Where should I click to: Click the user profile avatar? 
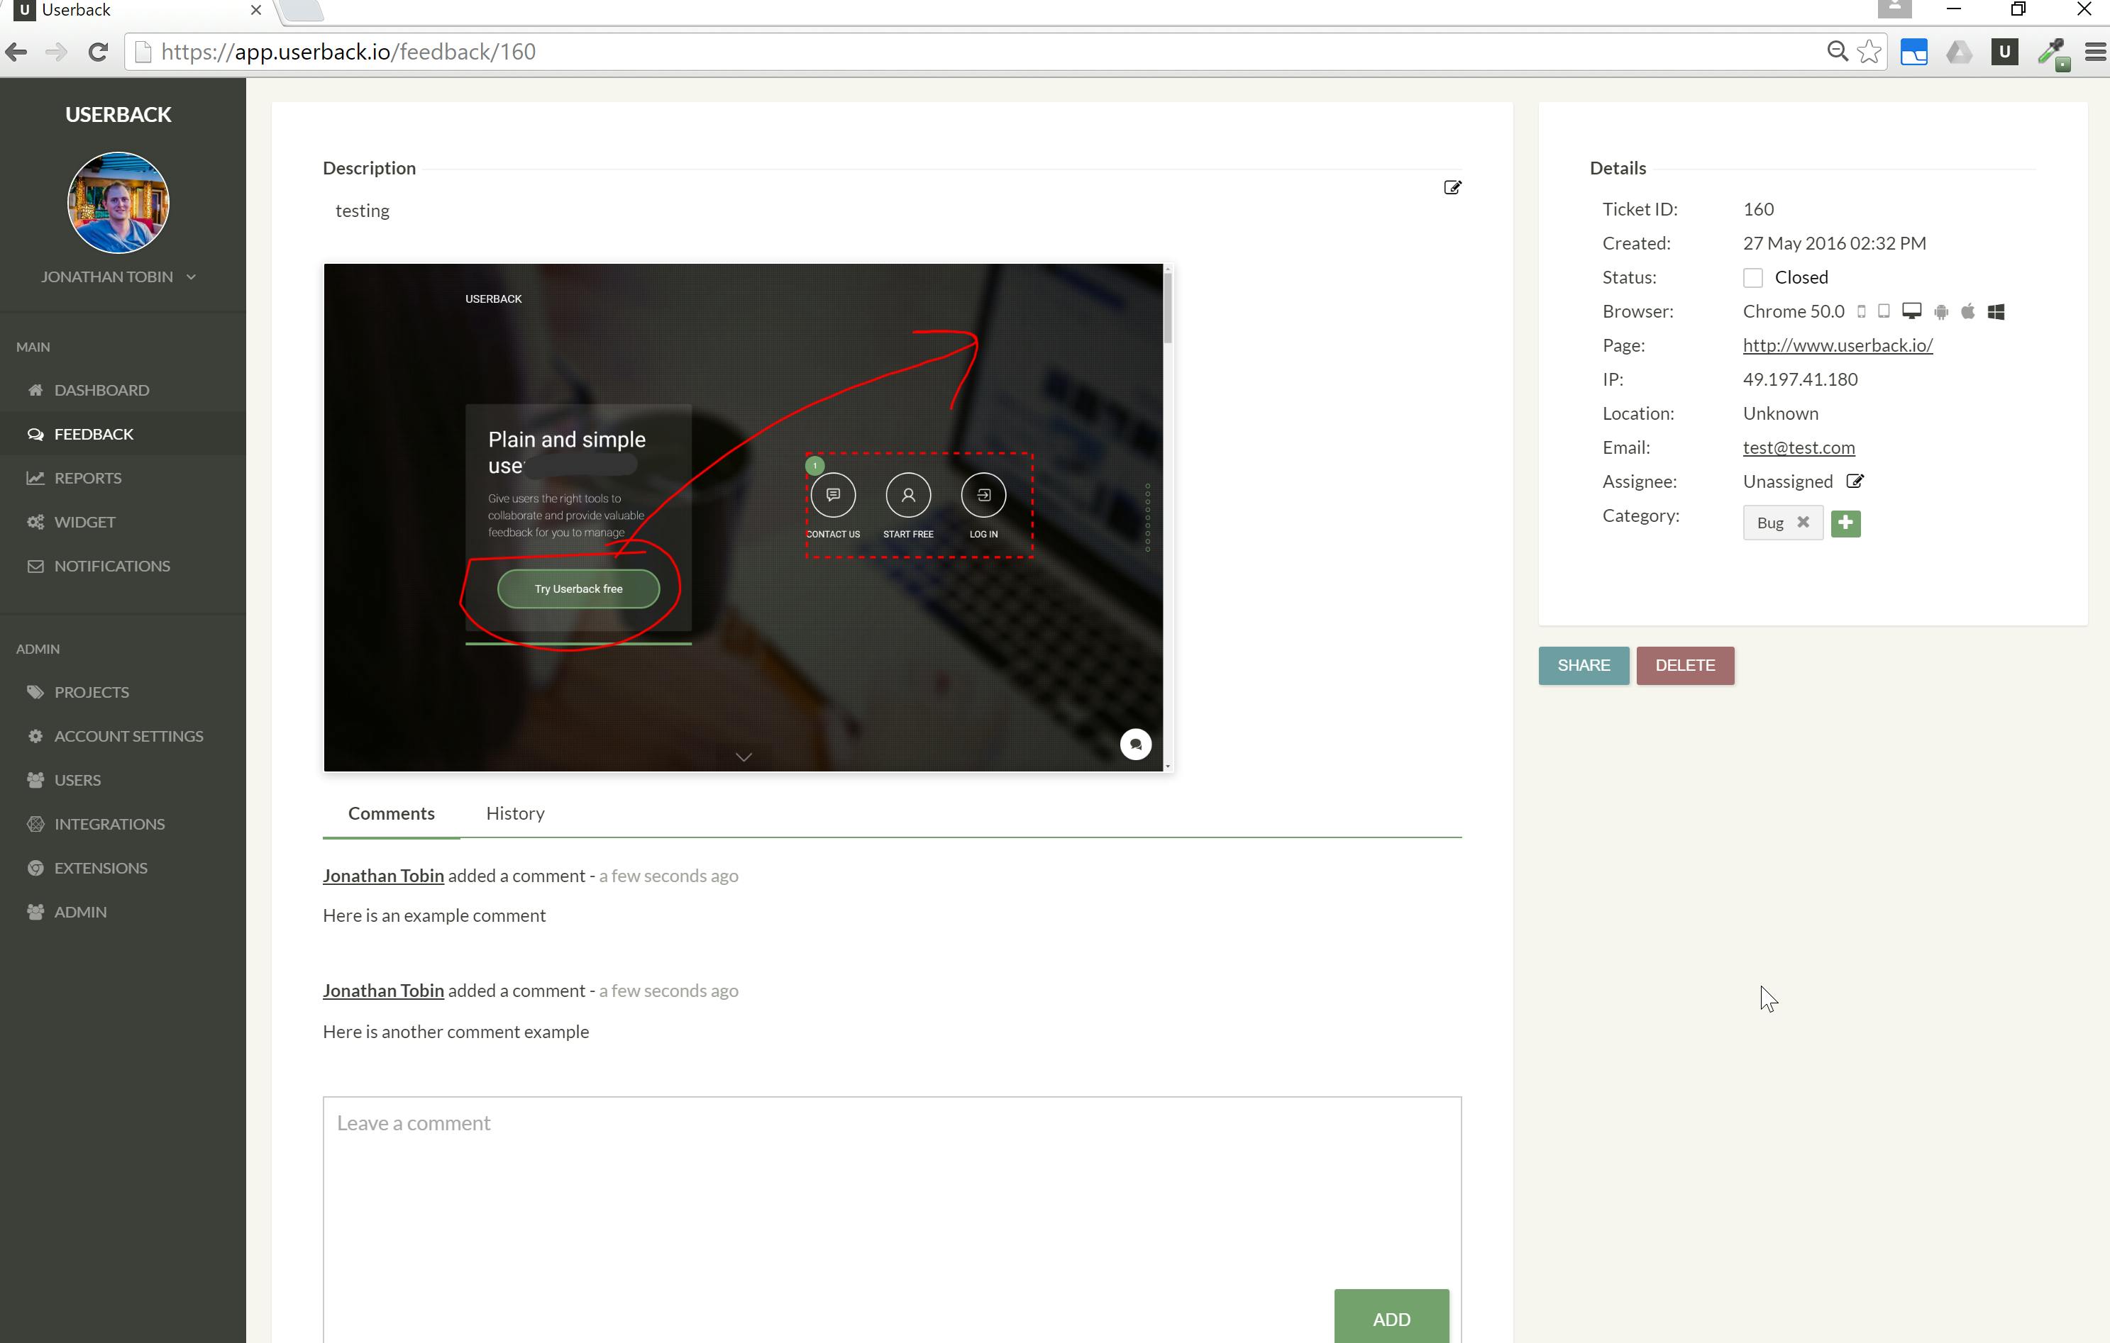(118, 202)
